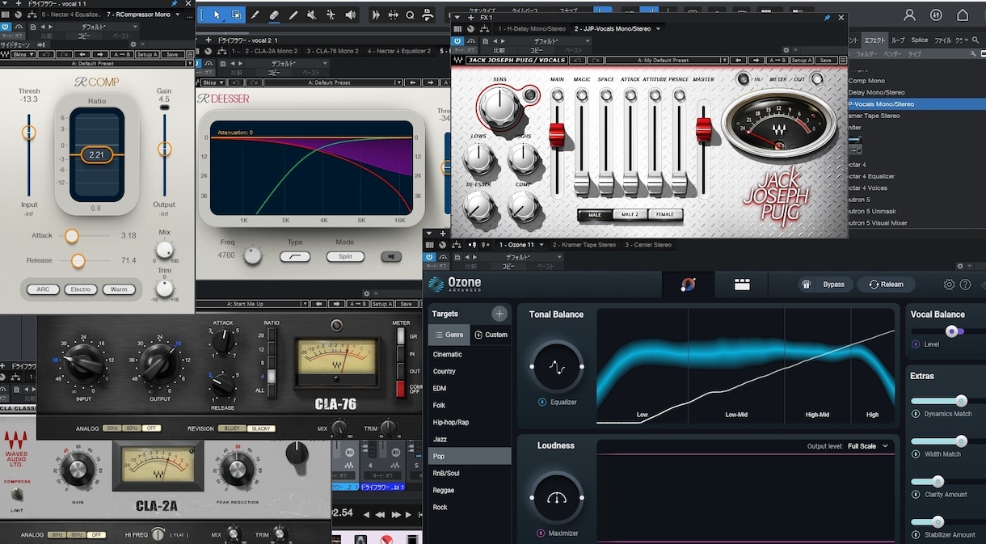986x544 pixels.
Task: Open Skins dropdown in RCompressor
Action: (x=23, y=54)
